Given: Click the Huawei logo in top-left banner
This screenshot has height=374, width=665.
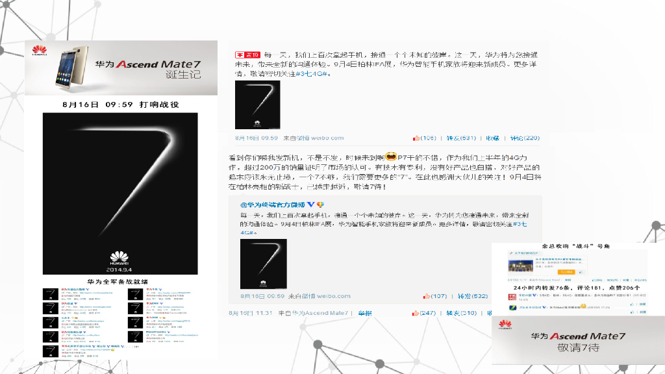Looking at the screenshot, I should [x=40, y=51].
